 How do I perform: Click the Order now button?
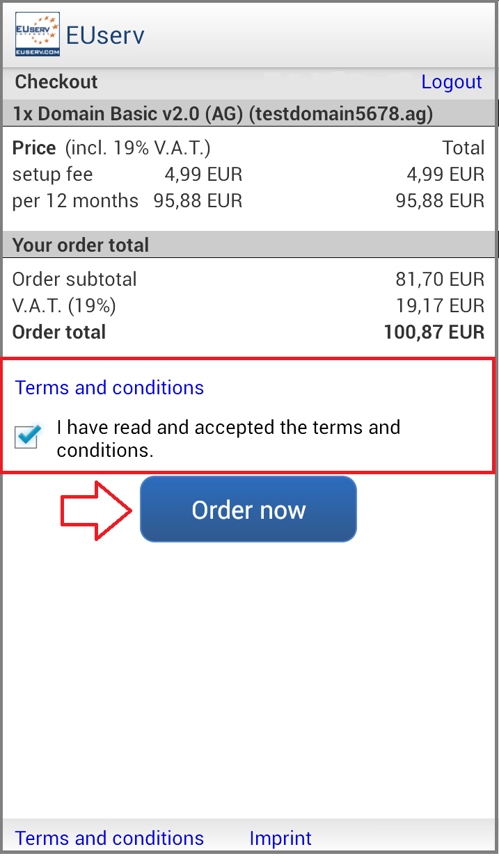pyautogui.click(x=248, y=509)
